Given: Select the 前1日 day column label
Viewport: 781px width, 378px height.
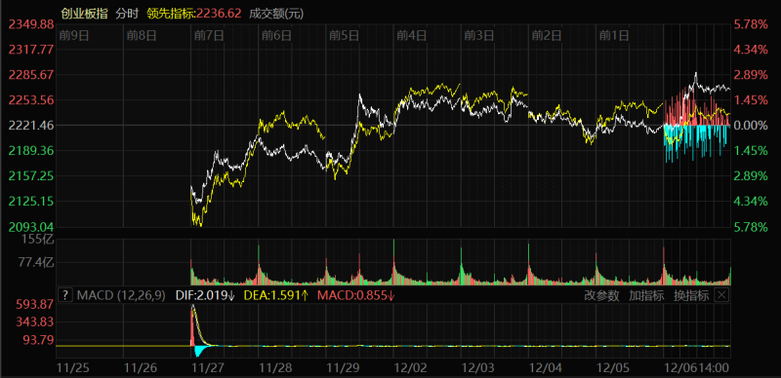Looking at the screenshot, I should [x=614, y=35].
